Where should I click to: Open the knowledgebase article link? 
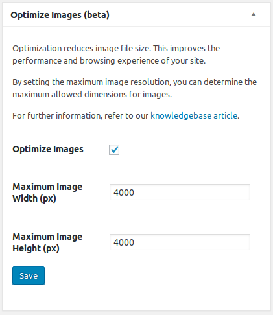click(x=194, y=116)
